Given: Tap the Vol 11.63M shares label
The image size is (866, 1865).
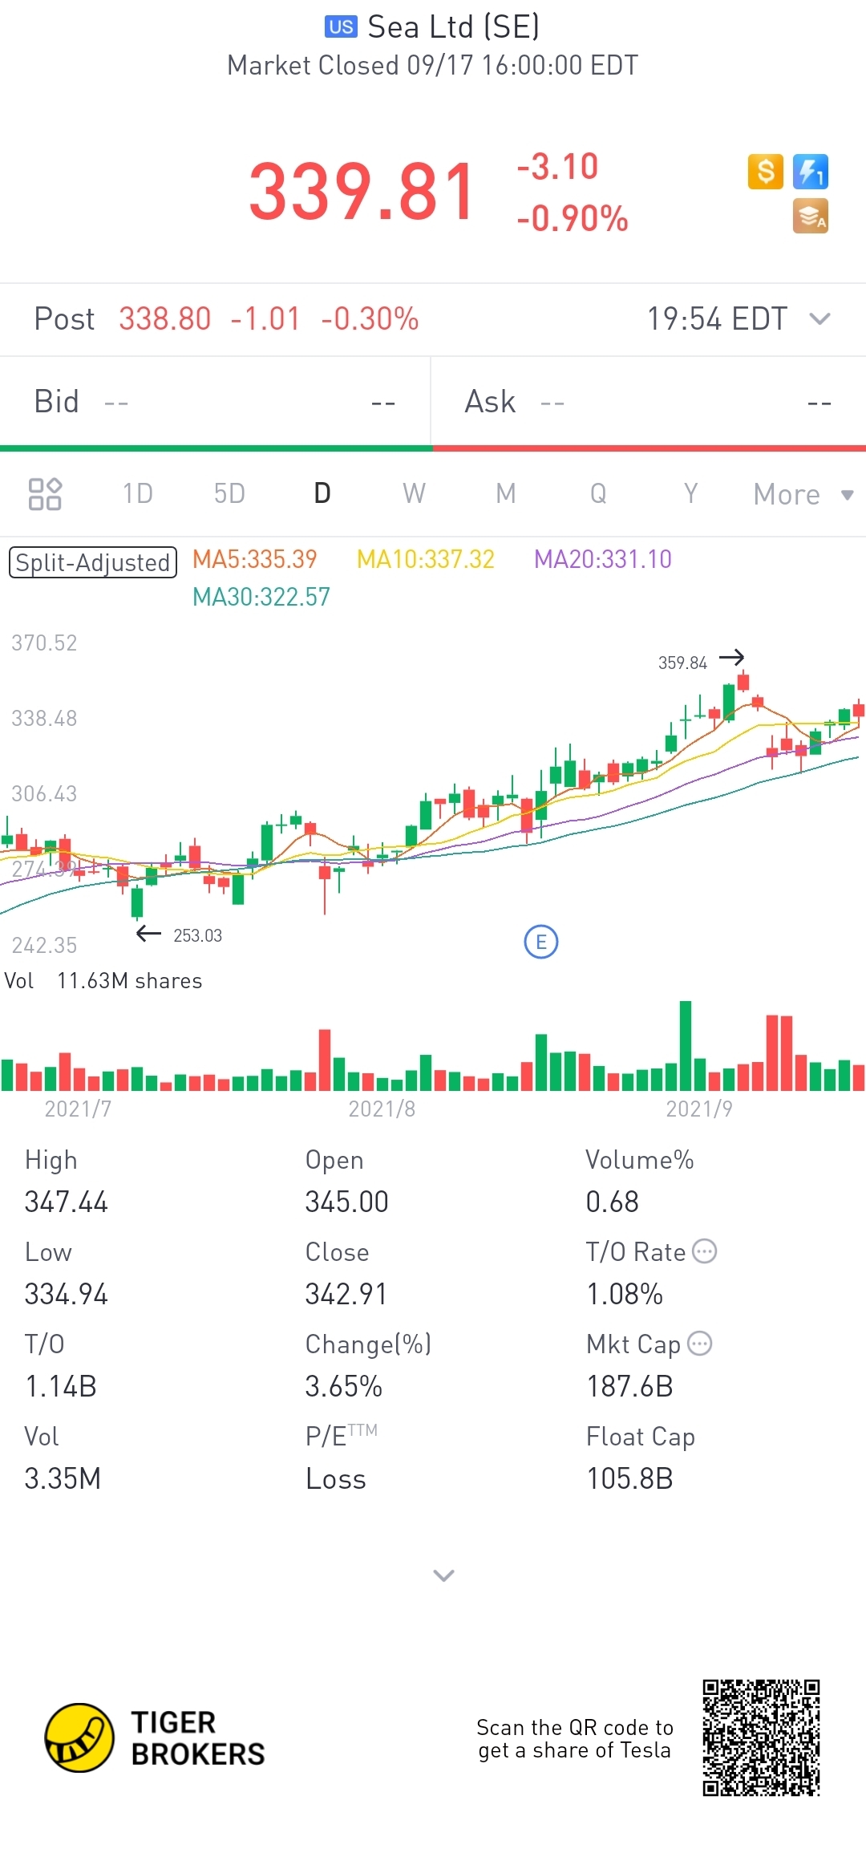Looking at the screenshot, I should (103, 981).
